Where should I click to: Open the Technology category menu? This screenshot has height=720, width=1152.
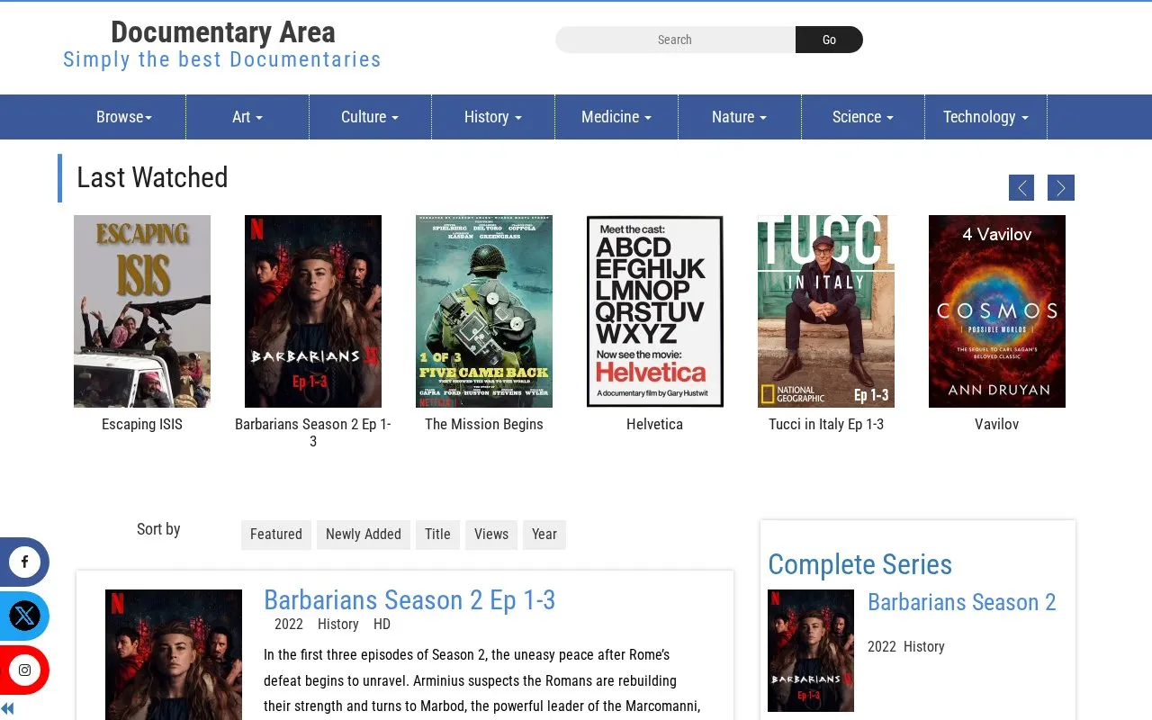point(985,117)
